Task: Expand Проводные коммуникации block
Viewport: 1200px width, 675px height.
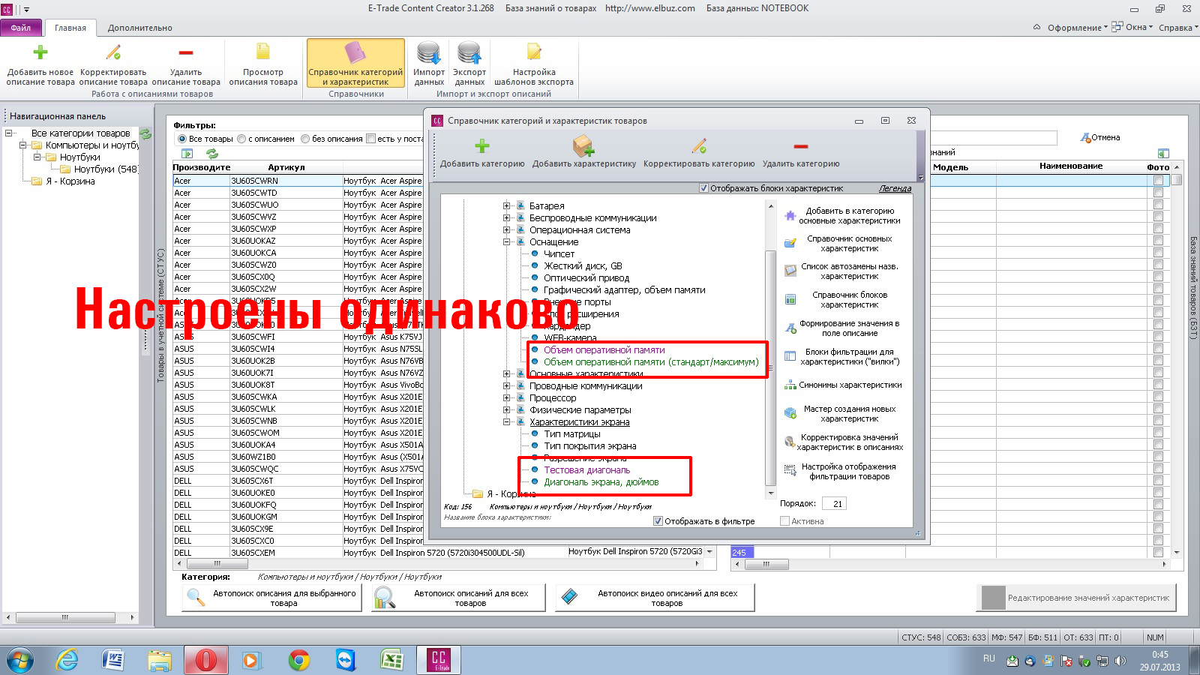Action: 507,386
